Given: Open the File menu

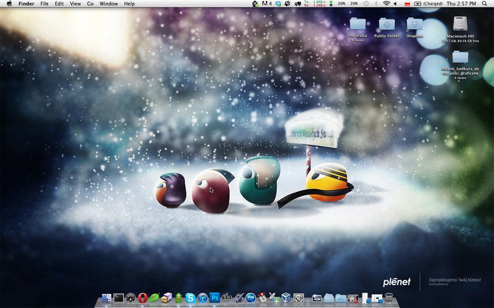Looking at the screenshot, I should (x=44, y=3).
